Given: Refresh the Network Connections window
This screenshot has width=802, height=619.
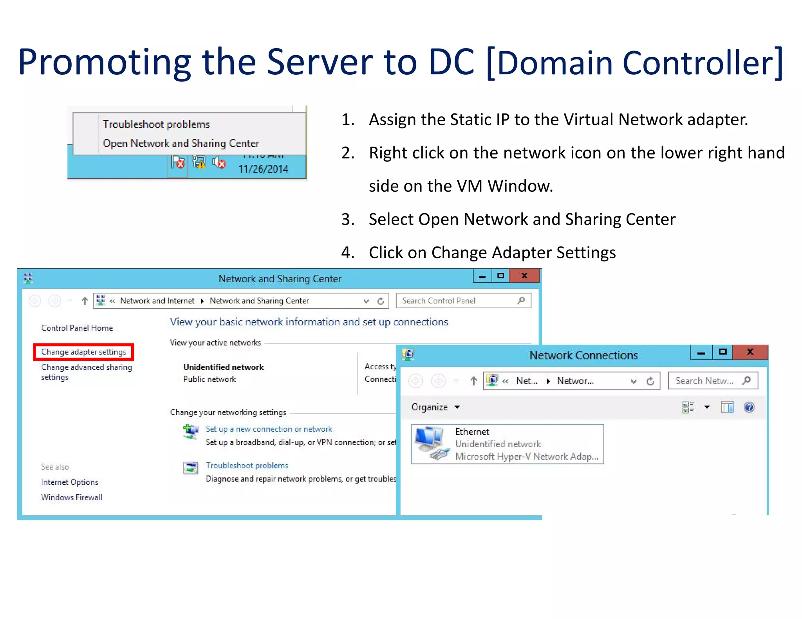Looking at the screenshot, I should tap(650, 381).
